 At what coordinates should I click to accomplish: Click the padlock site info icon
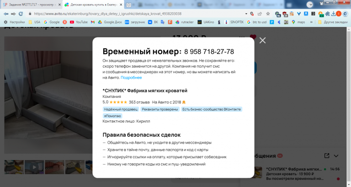(x=30, y=14)
